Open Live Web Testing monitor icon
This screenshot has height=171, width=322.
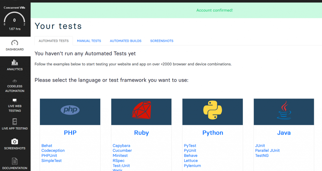[x=15, y=100]
